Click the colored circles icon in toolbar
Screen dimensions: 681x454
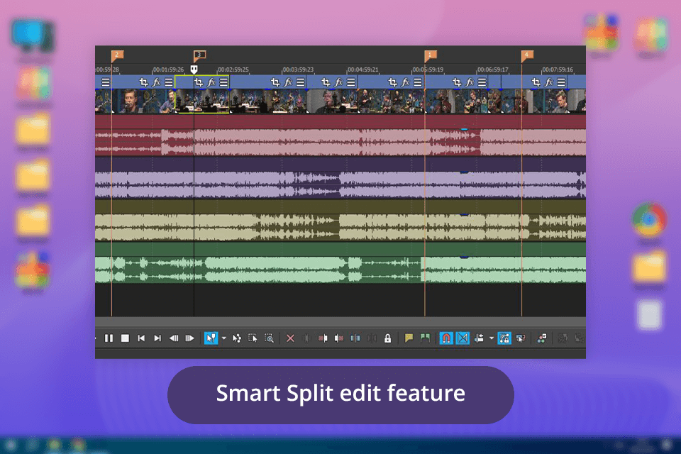tap(541, 338)
